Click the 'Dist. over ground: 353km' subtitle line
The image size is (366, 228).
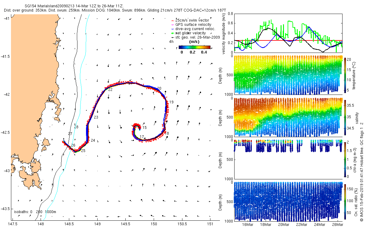point(115,10)
